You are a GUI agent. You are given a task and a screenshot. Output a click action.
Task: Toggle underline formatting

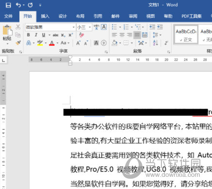[x=43, y=35]
